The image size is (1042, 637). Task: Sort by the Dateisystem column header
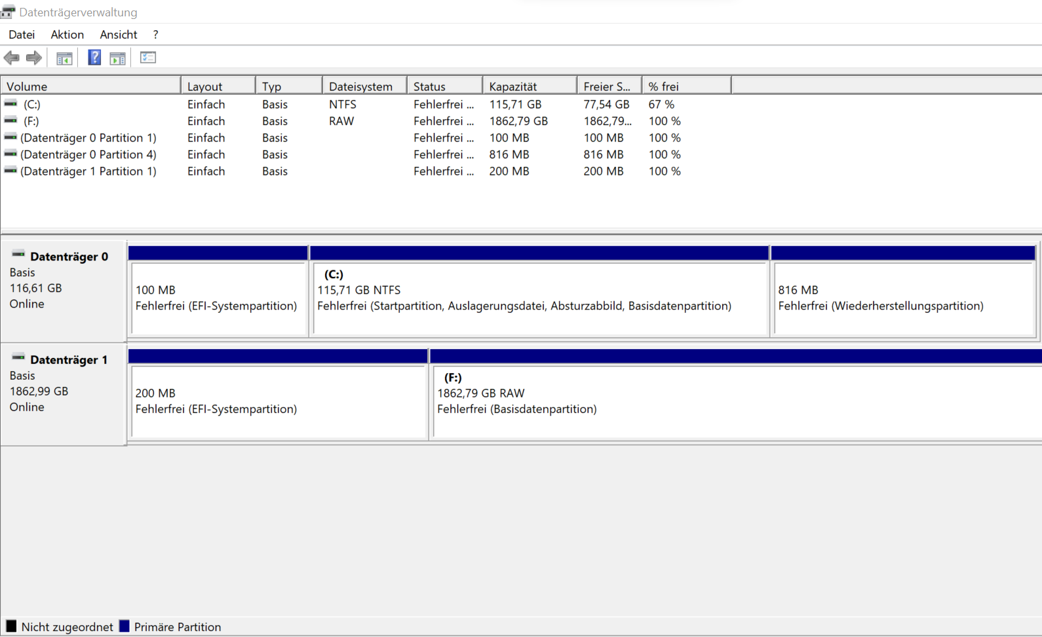(x=365, y=86)
